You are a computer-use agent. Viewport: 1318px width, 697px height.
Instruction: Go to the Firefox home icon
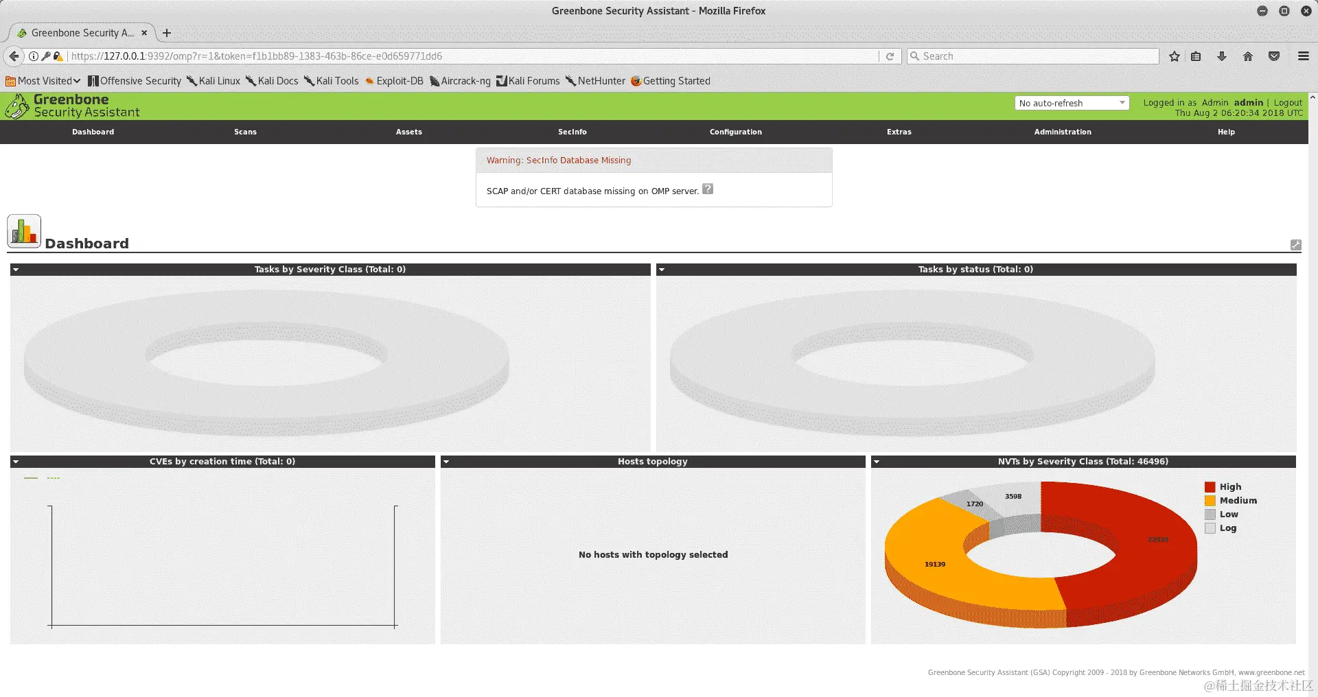pos(1248,56)
